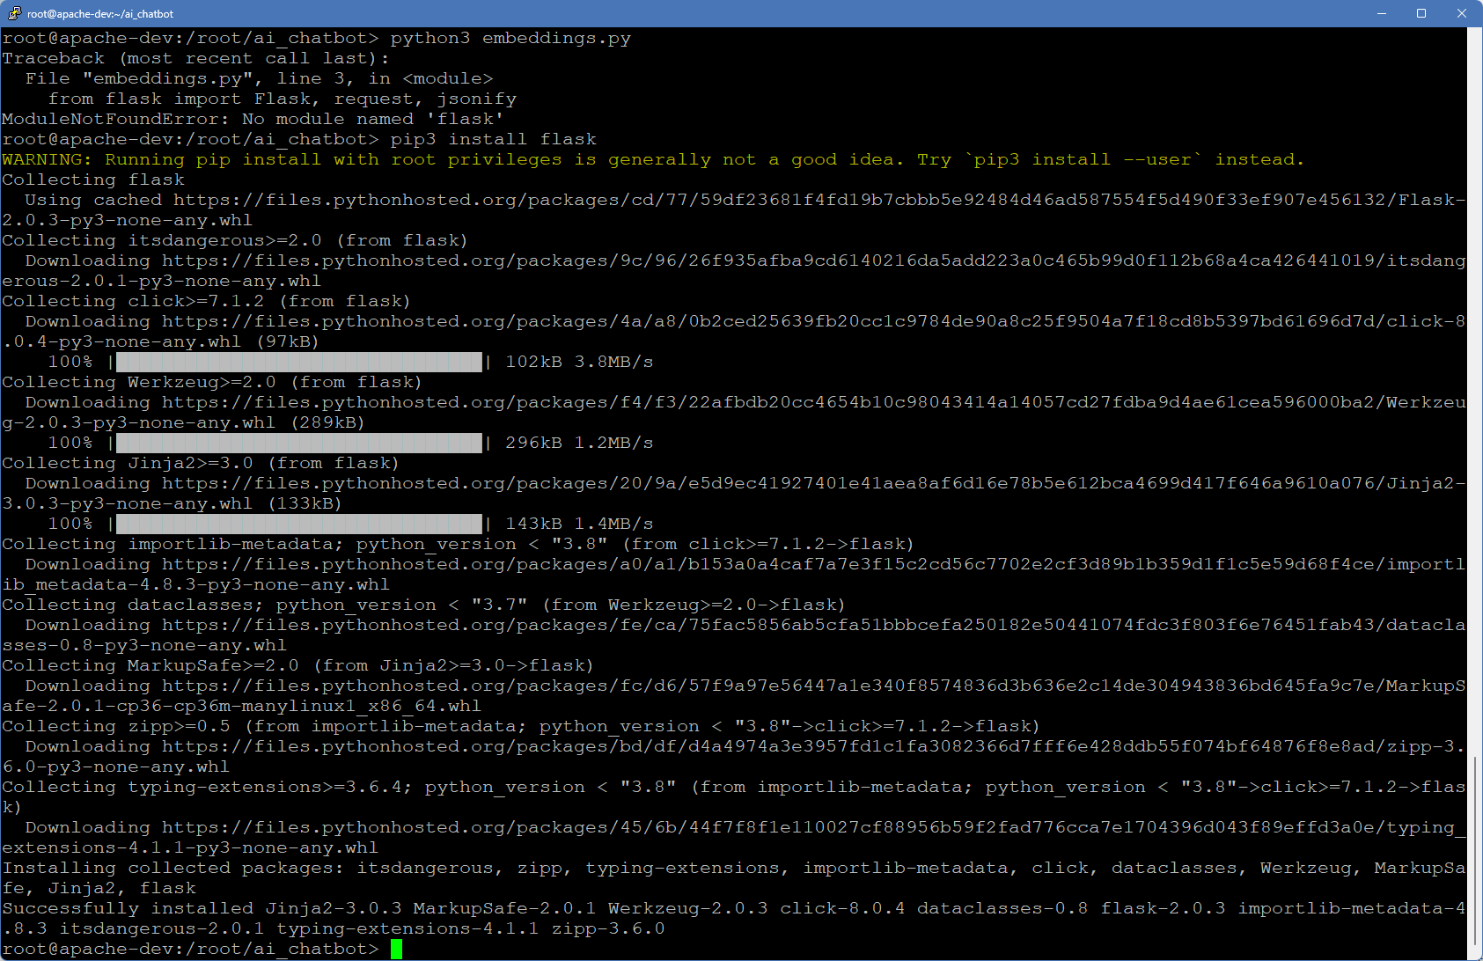Click the window title text root@apache-dev
Screen dimensions: 1483x961
[x=100, y=13]
